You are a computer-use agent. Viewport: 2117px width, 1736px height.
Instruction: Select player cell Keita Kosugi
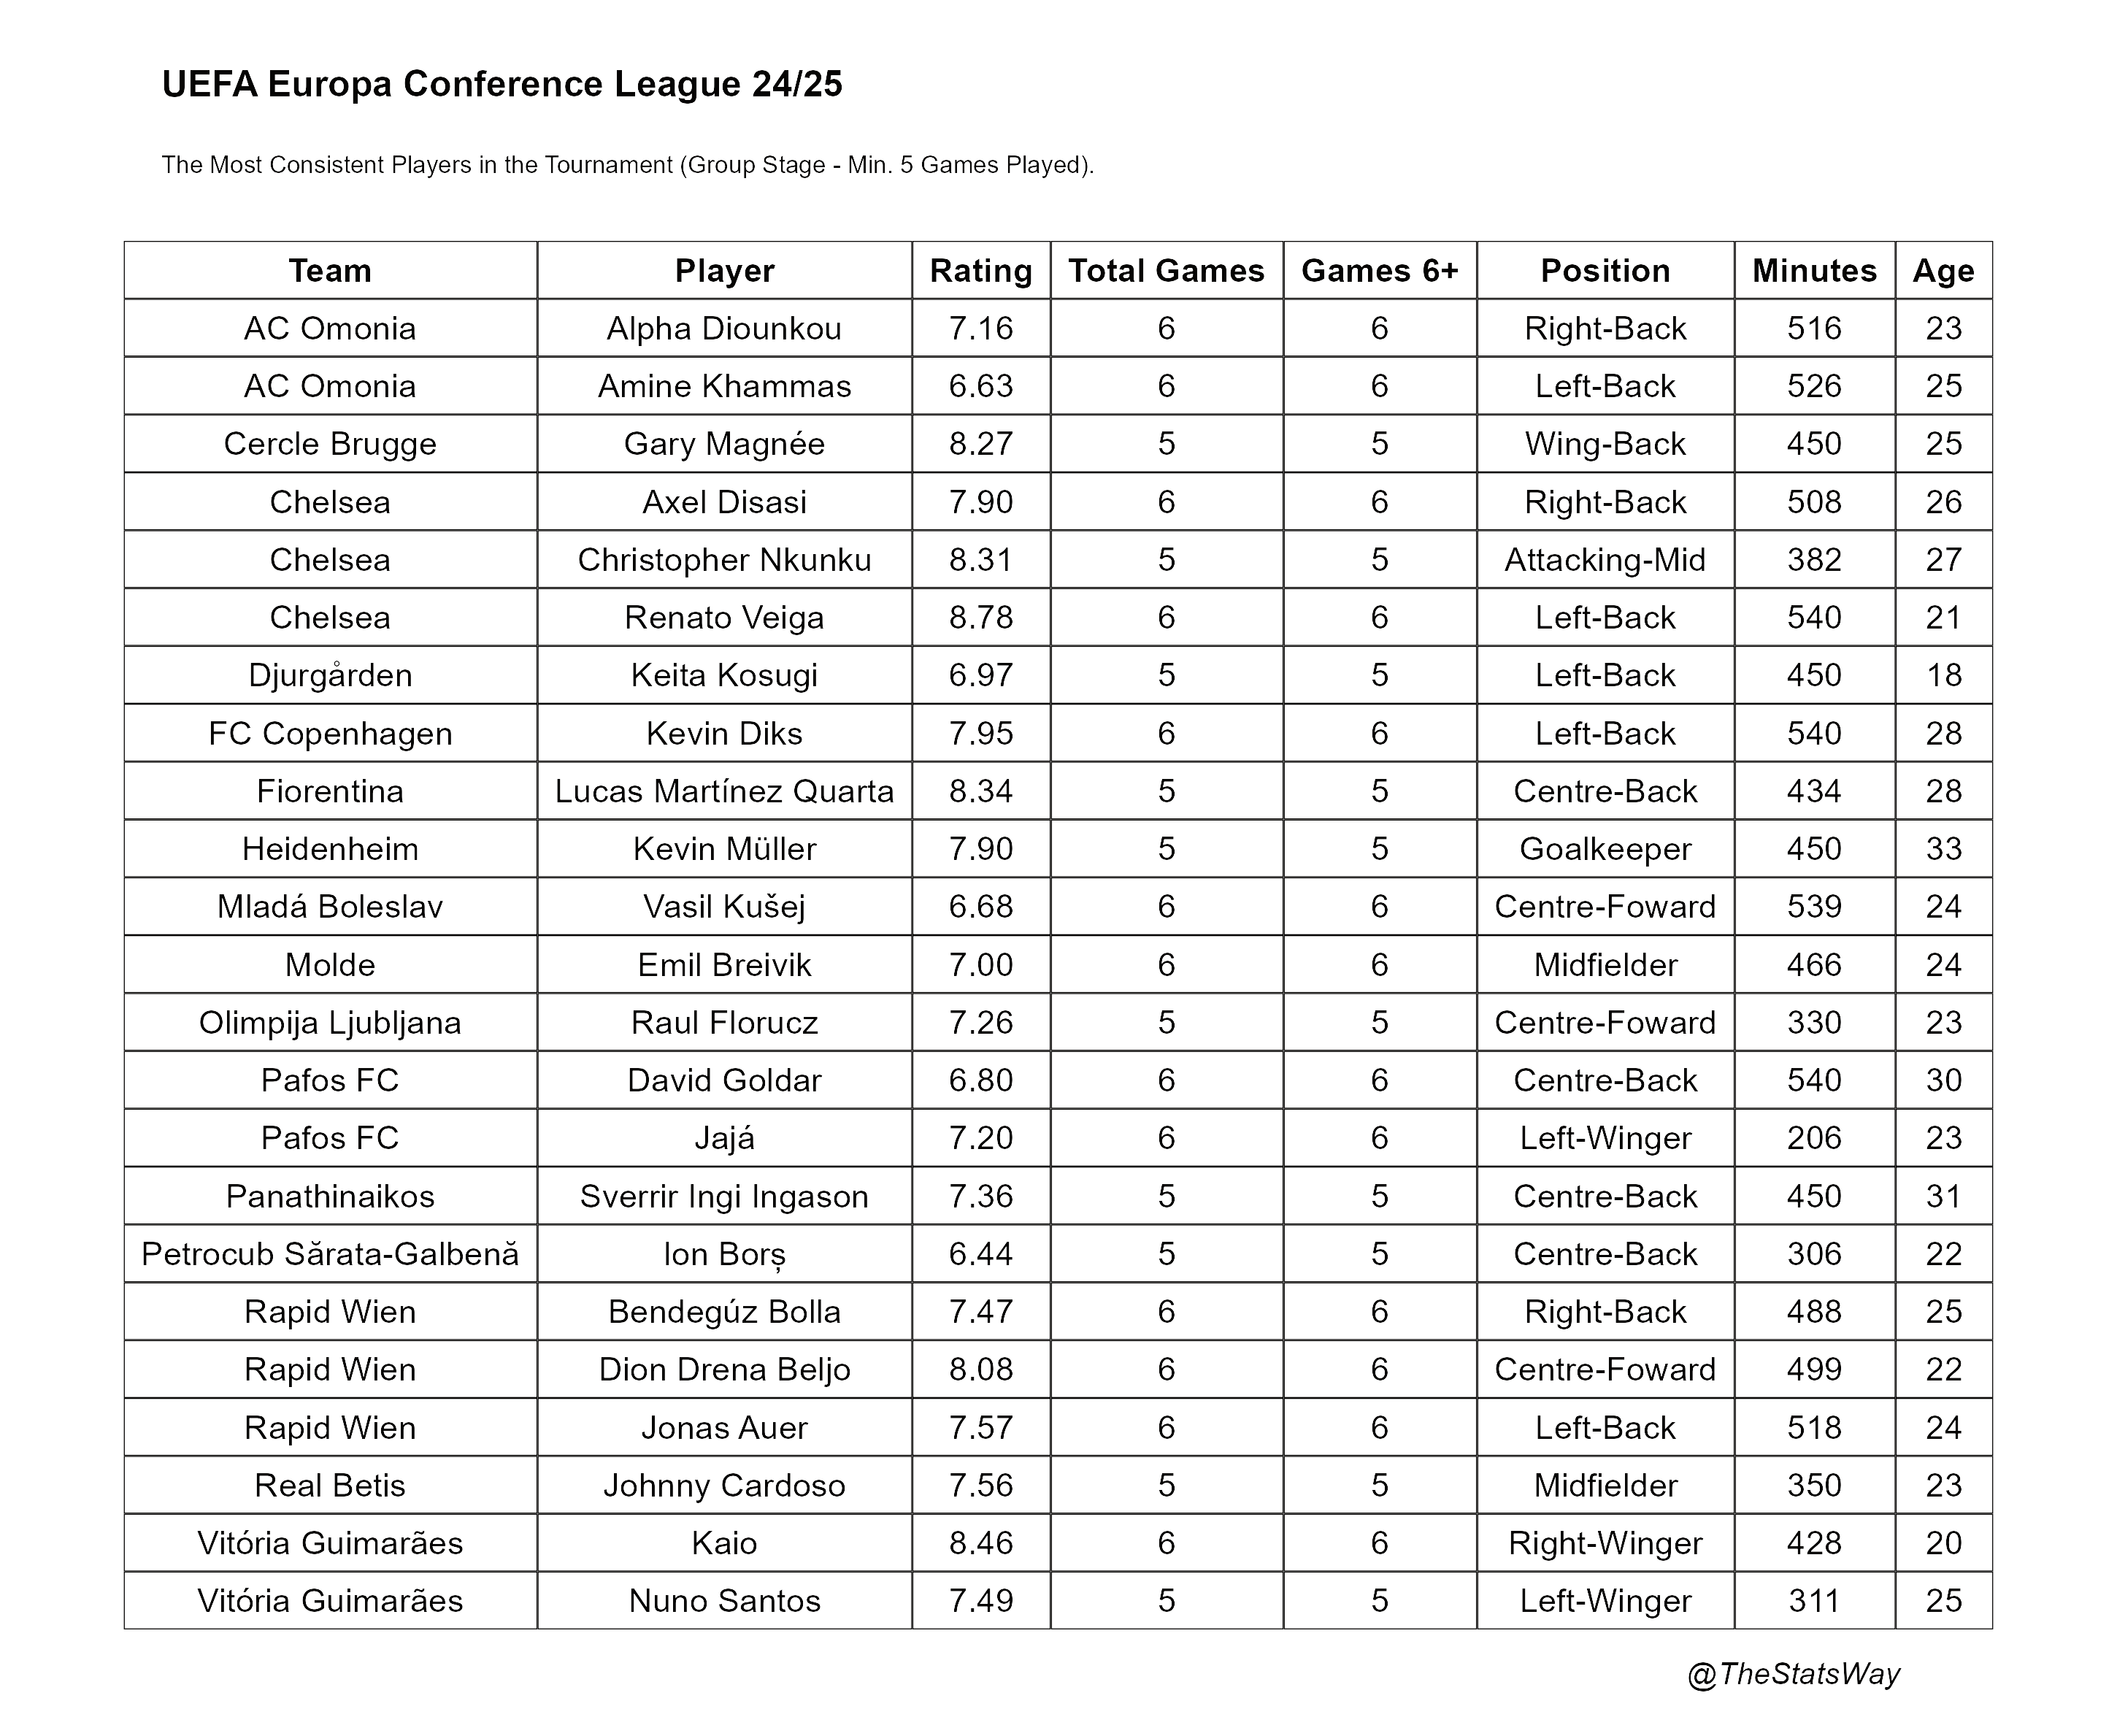(x=724, y=676)
